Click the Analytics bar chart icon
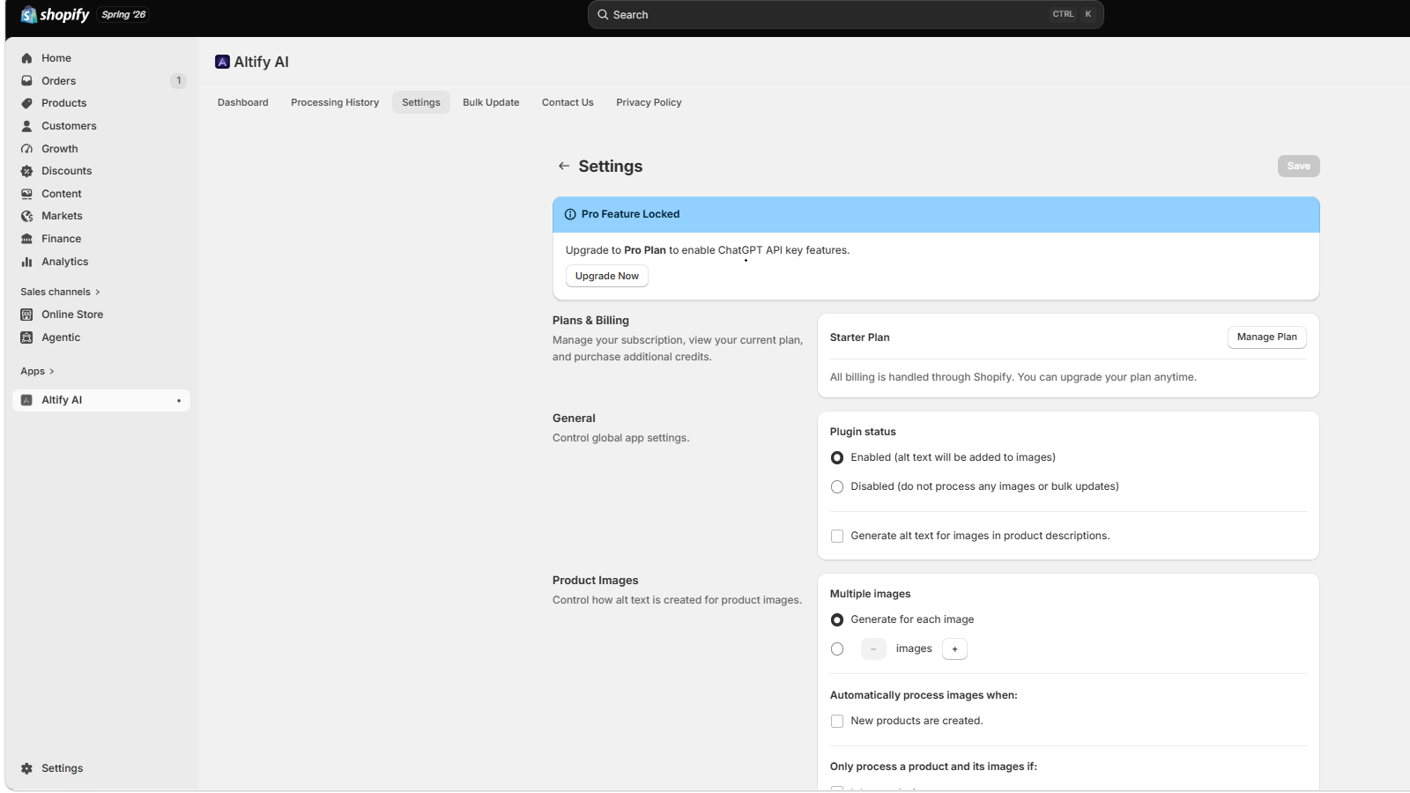1410x793 pixels. point(27,262)
